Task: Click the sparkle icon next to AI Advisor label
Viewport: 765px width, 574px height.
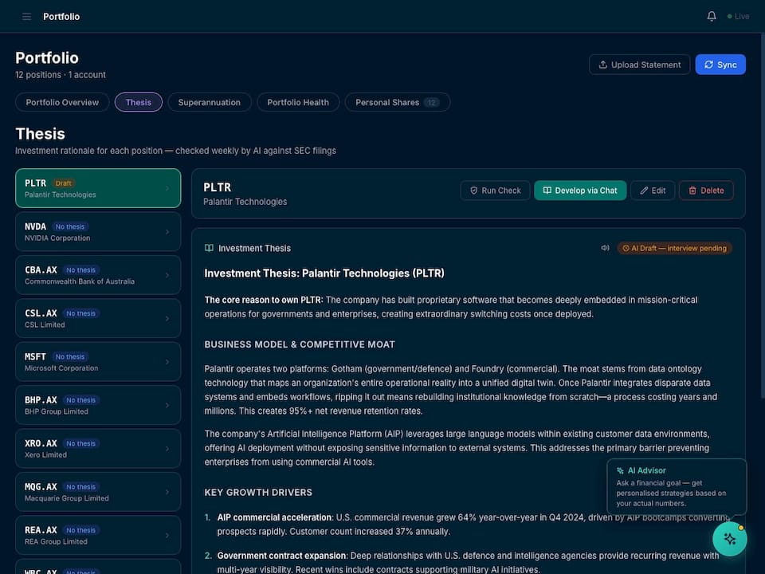Action: pos(621,470)
